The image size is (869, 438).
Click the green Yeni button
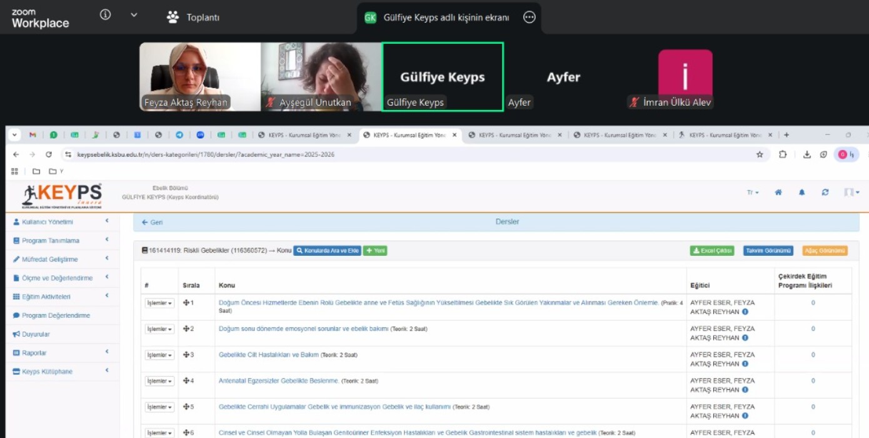click(x=375, y=251)
